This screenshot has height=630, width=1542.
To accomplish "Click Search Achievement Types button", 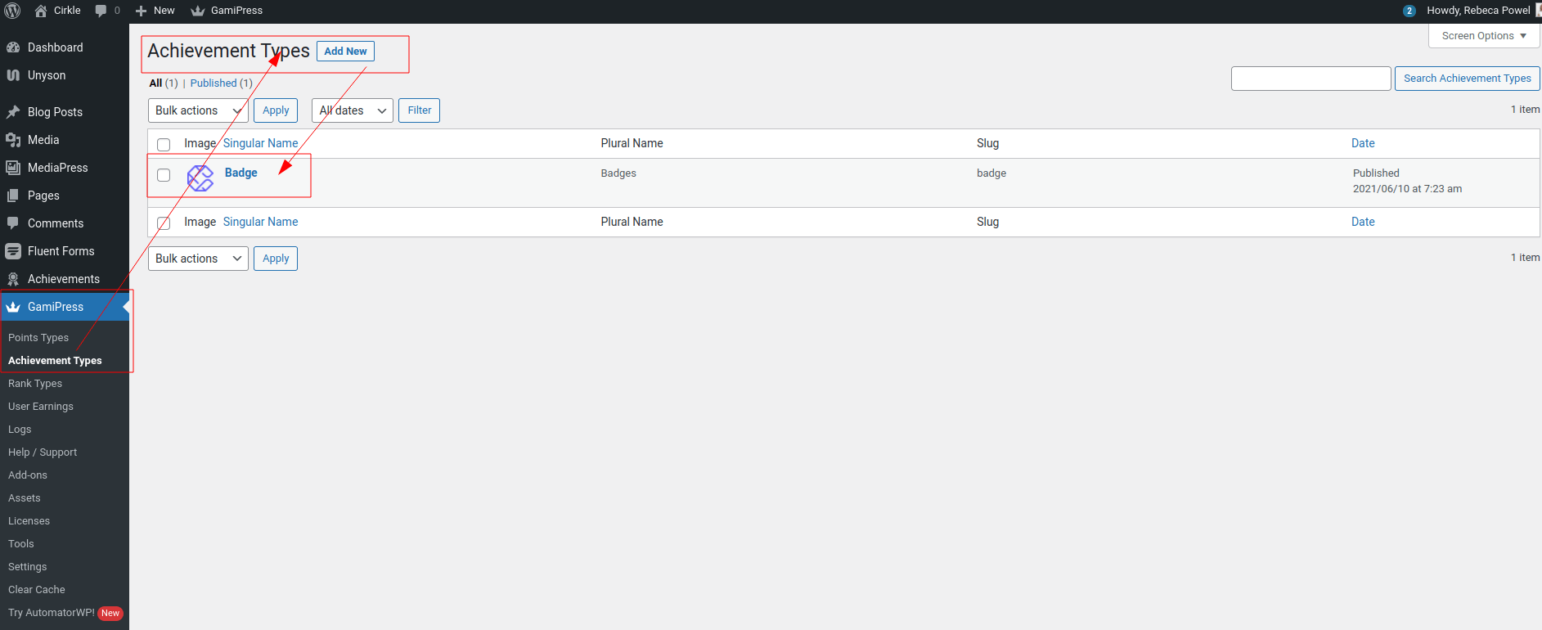I will point(1467,79).
